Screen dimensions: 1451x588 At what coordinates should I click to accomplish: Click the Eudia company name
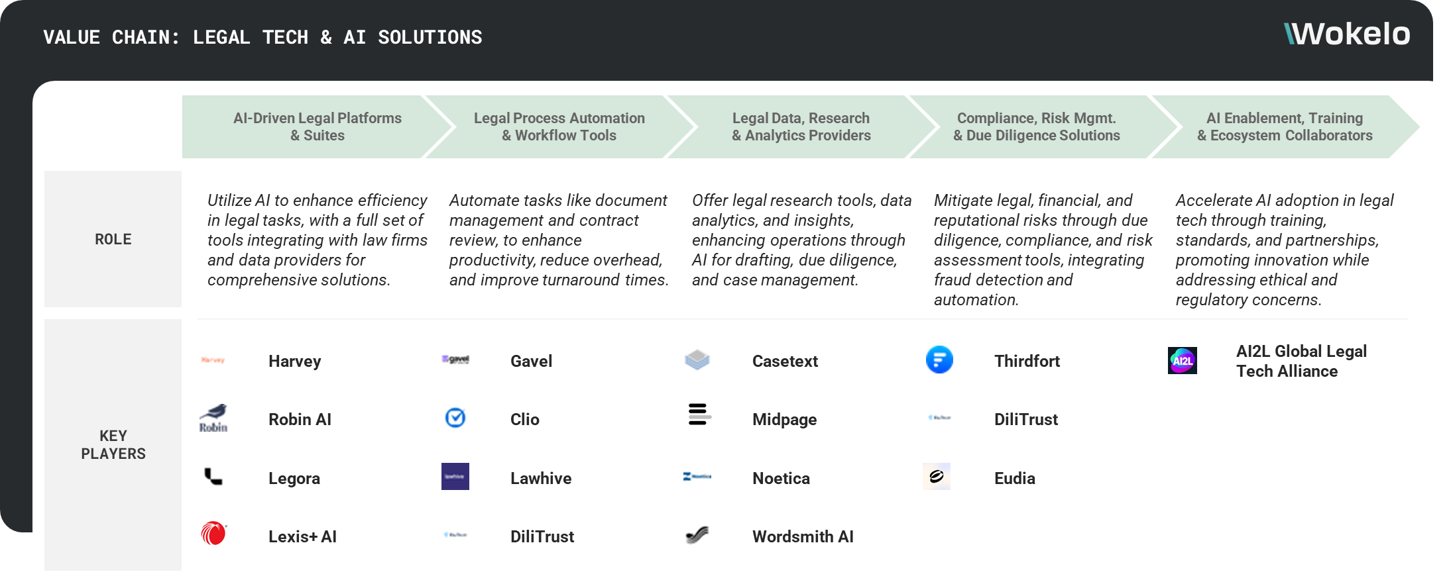pos(1014,478)
